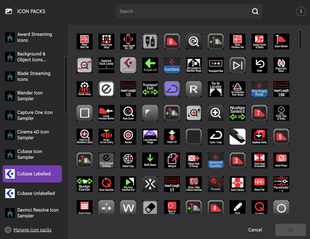Choose the blue Functions icon

[x=172, y=65]
